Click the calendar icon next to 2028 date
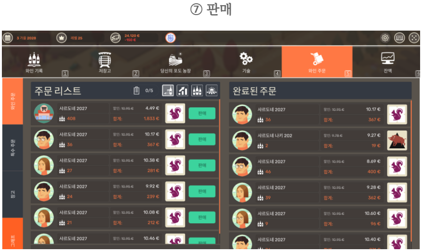The height and width of the screenshot is (252, 422). 8,38
